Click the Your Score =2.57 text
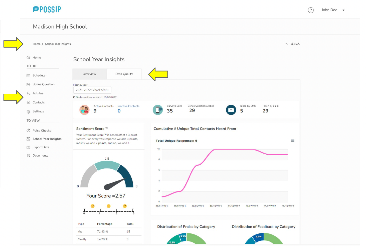Screen dimensions: 366x250 (x=106, y=196)
